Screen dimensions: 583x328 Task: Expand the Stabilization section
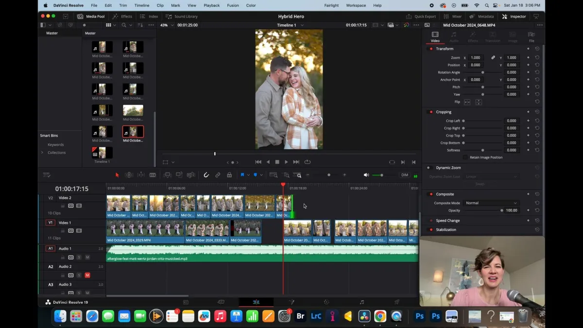coord(446,229)
